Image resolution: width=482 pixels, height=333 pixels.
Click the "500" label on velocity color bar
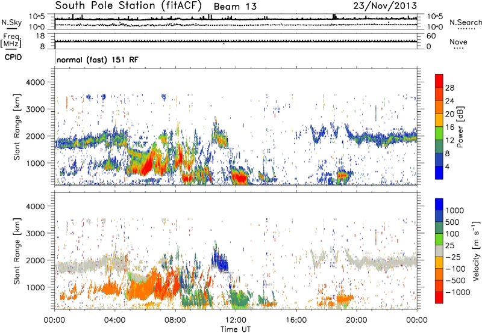(452, 222)
